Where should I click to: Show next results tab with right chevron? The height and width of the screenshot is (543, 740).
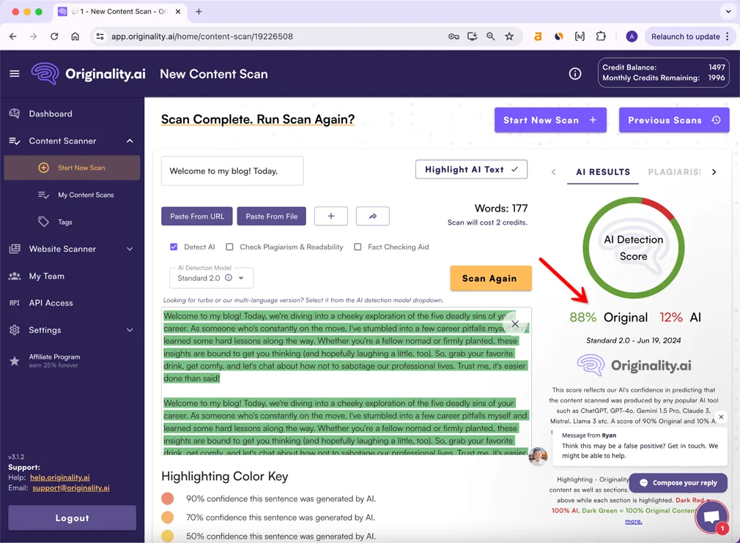point(714,172)
